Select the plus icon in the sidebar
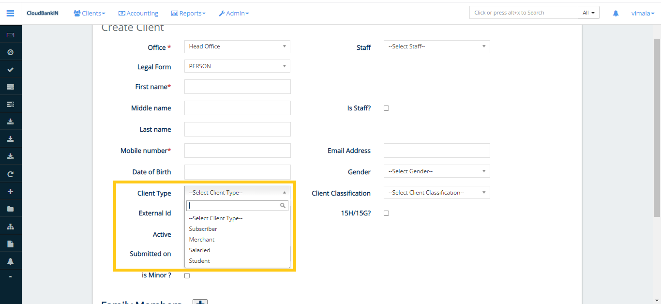The image size is (661, 304). click(10, 191)
